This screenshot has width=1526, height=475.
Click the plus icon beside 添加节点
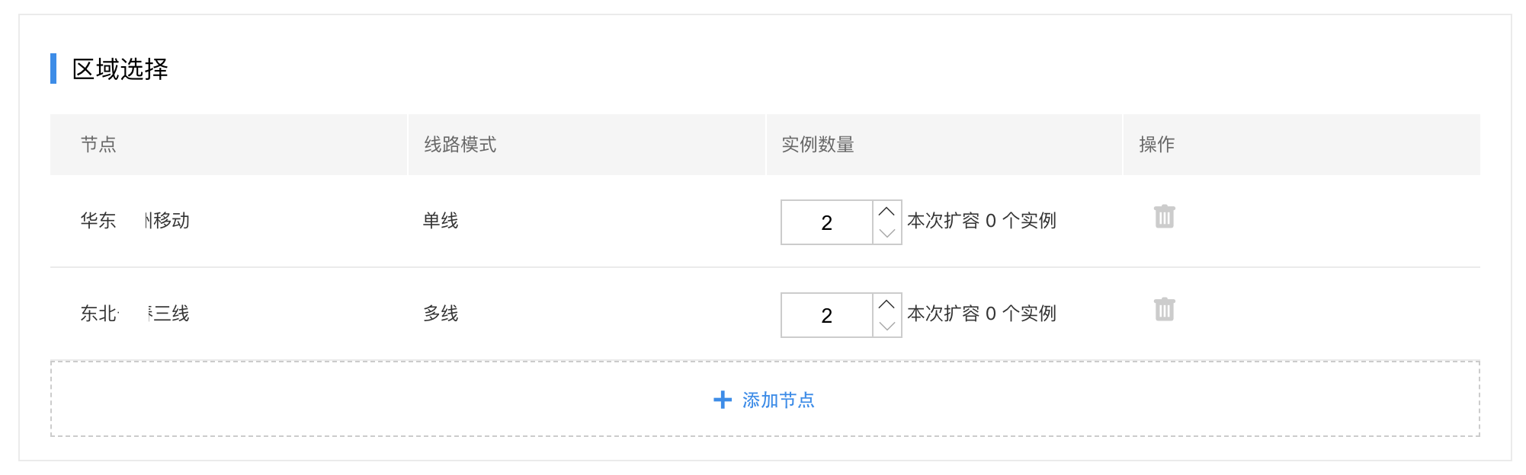pyautogui.click(x=722, y=400)
